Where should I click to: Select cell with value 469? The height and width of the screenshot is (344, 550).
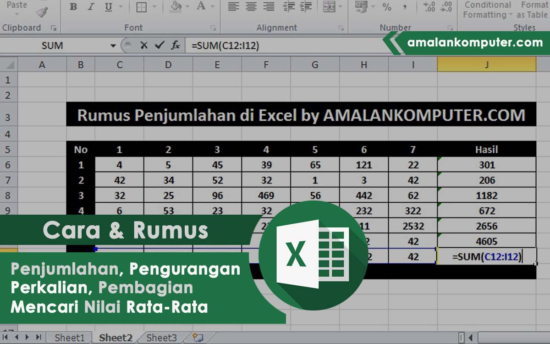pyautogui.click(x=266, y=195)
